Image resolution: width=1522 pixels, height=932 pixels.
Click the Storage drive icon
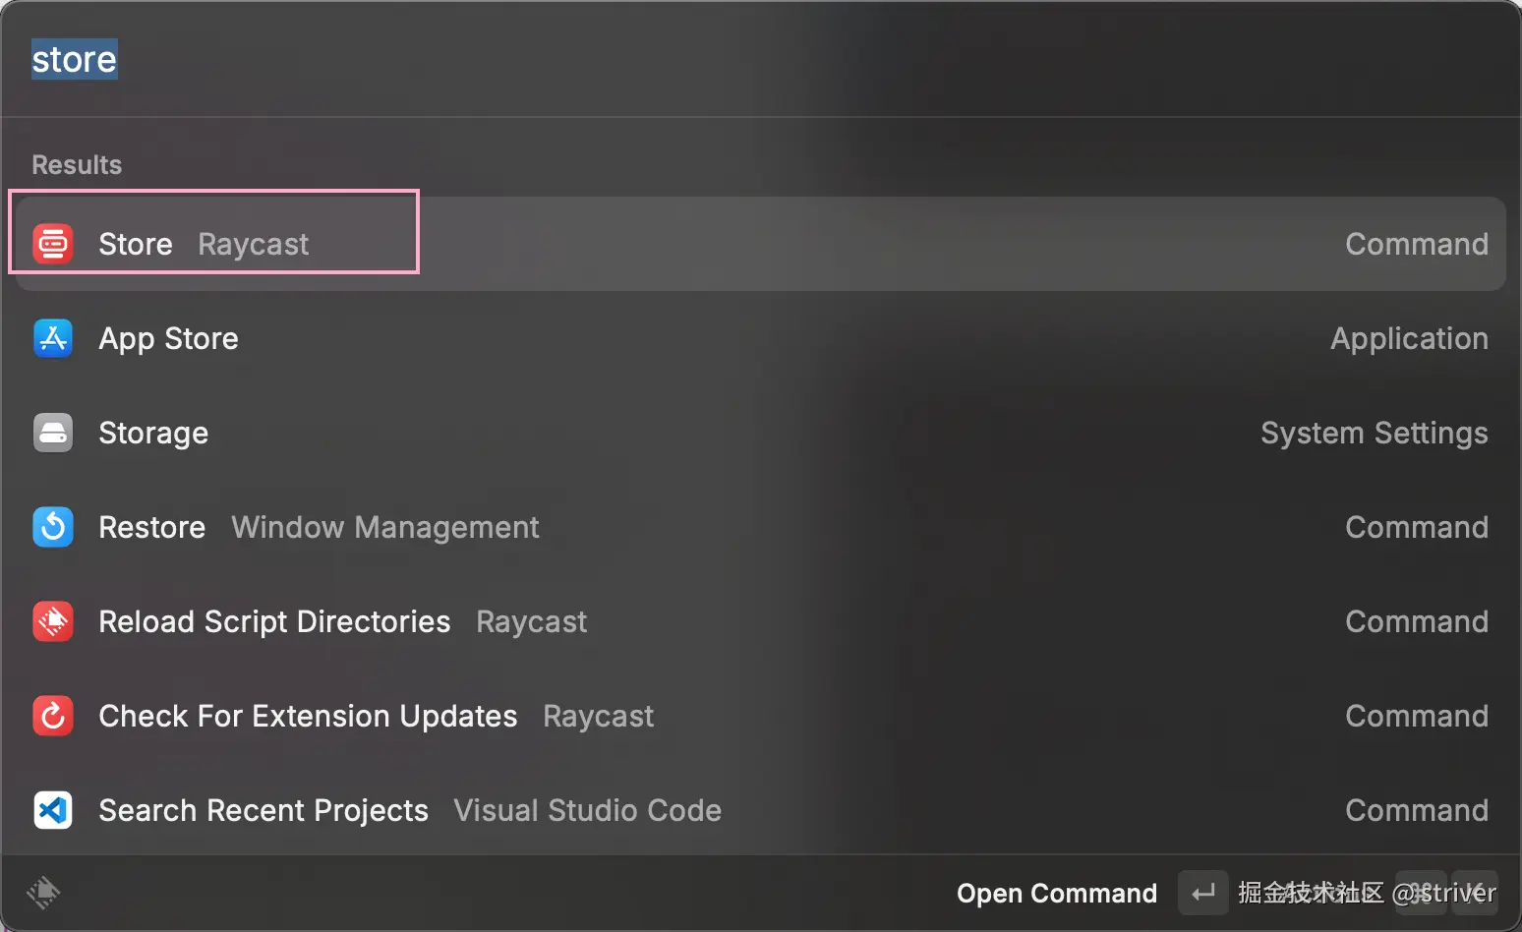click(53, 433)
